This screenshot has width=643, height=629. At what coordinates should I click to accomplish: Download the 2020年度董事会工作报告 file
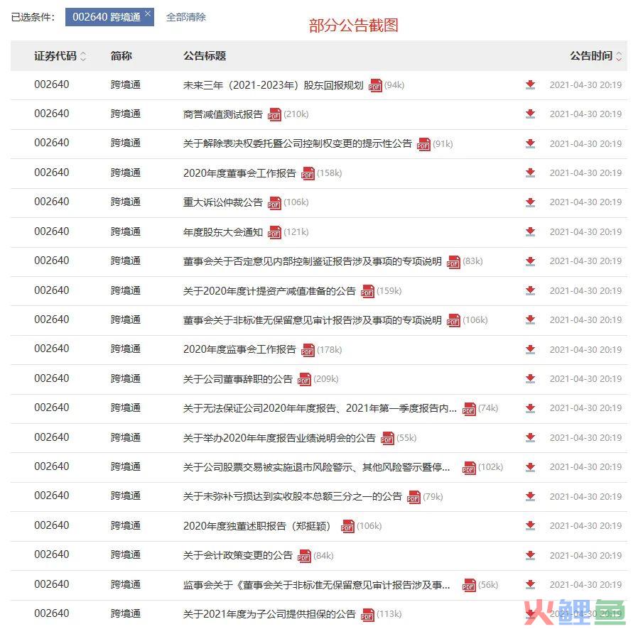pos(530,173)
